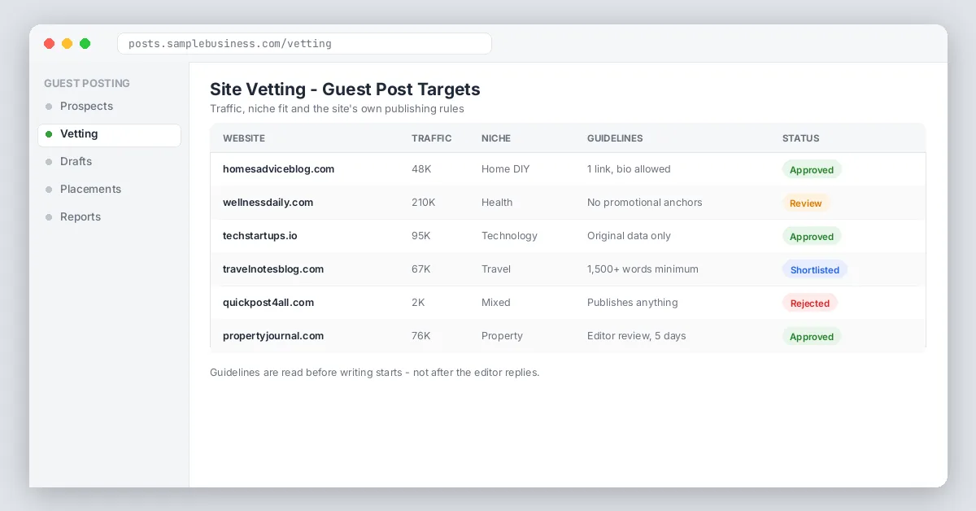Viewport: 976px width, 511px height.
Task: Click Approved status badge for homesadviceblog.com
Action: click(812, 170)
